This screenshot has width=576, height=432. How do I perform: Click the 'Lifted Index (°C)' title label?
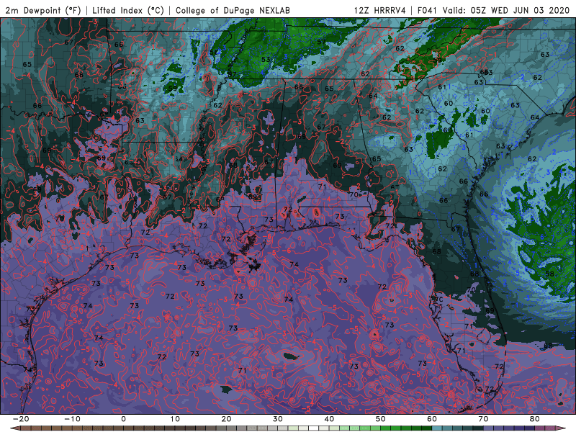[x=128, y=10]
